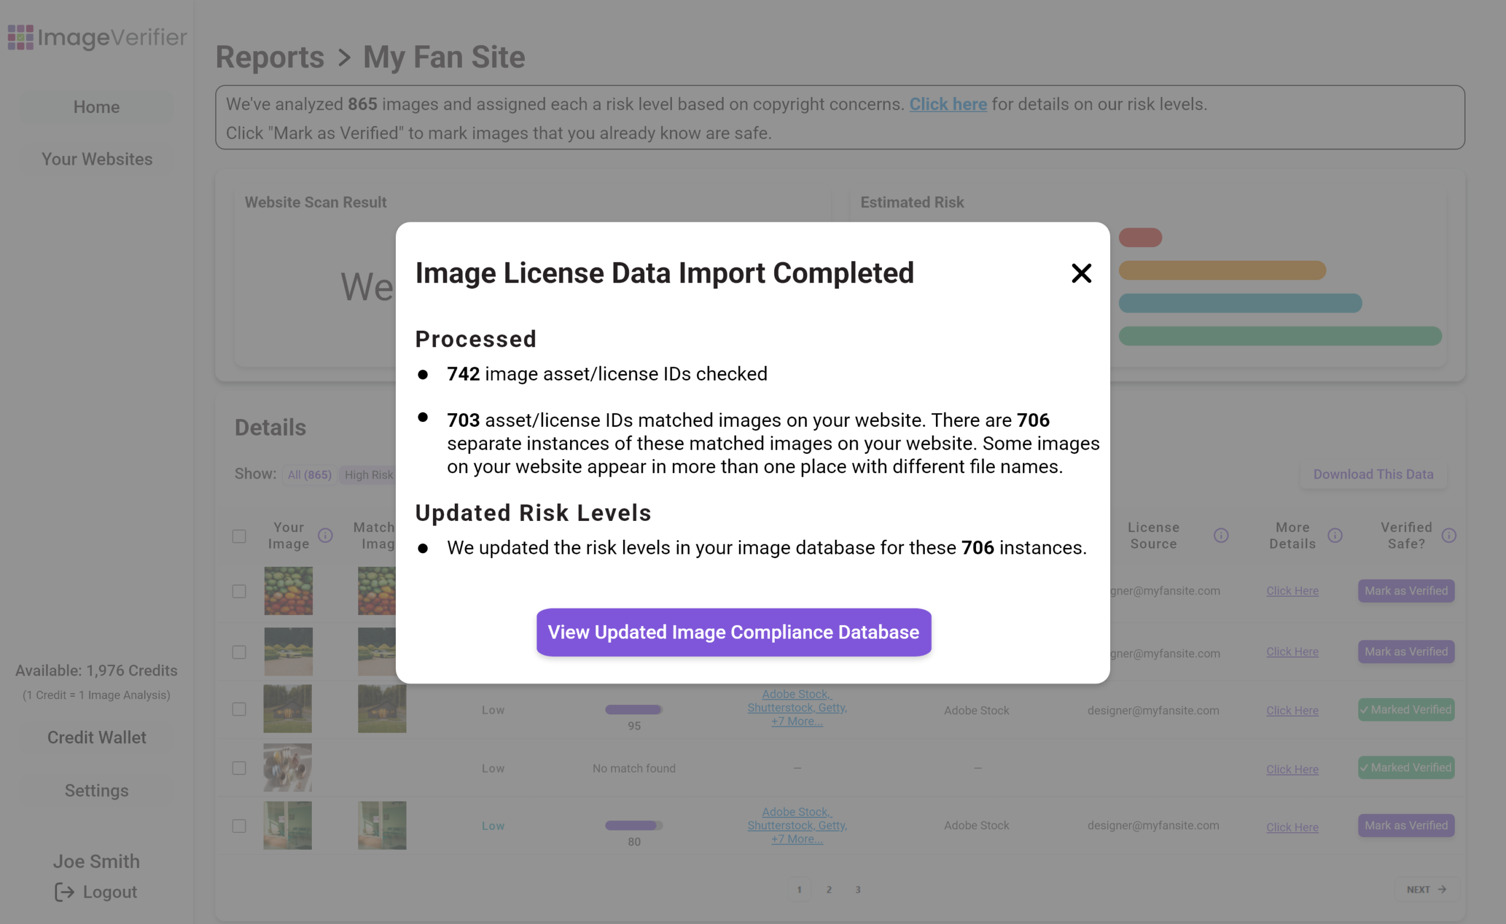The width and height of the screenshot is (1506, 924).
Task: Open Your Websites in sidebar
Action: (96, 159)
